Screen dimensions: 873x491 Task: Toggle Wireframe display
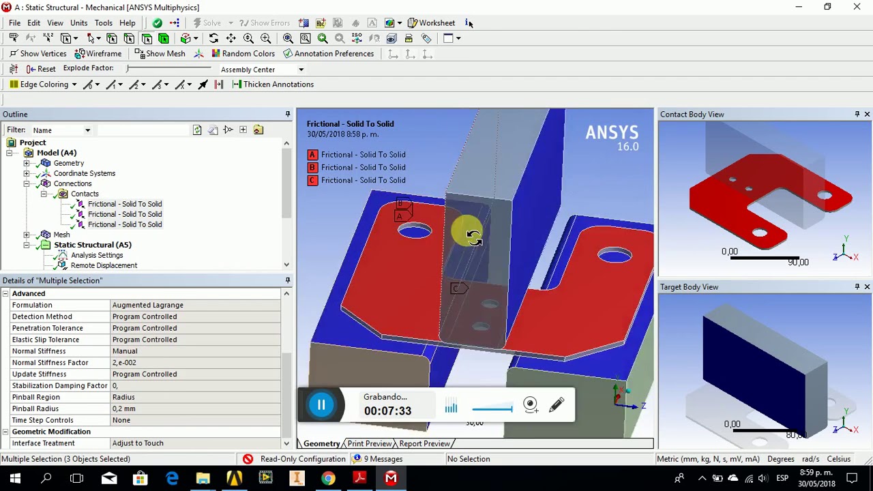click(98, 53)
